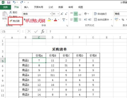
Task: Open the number format 常规 box
Action: pyautogui.click(x=121, y=14)
